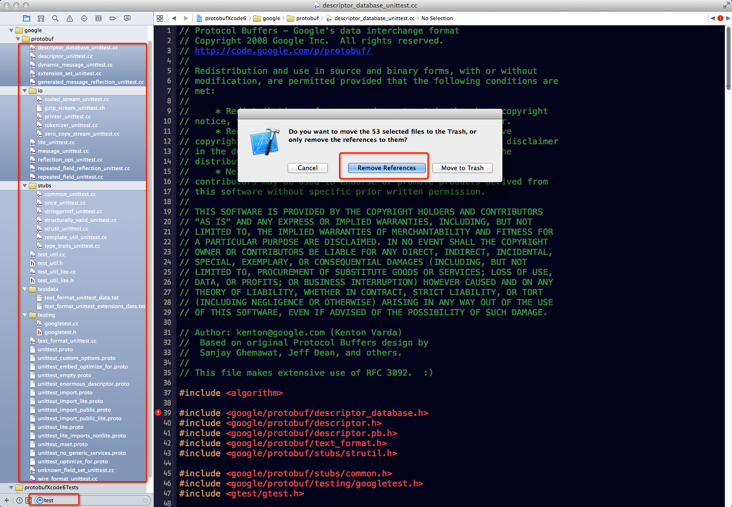Collapse the protobuf group
Screen dimensions: 732x507
click(x=18, y=39)
